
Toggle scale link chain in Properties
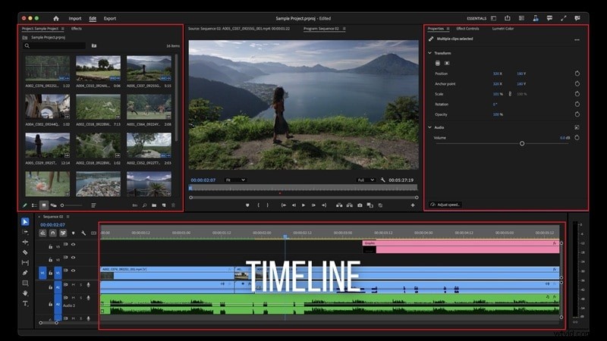click(510, 94)
